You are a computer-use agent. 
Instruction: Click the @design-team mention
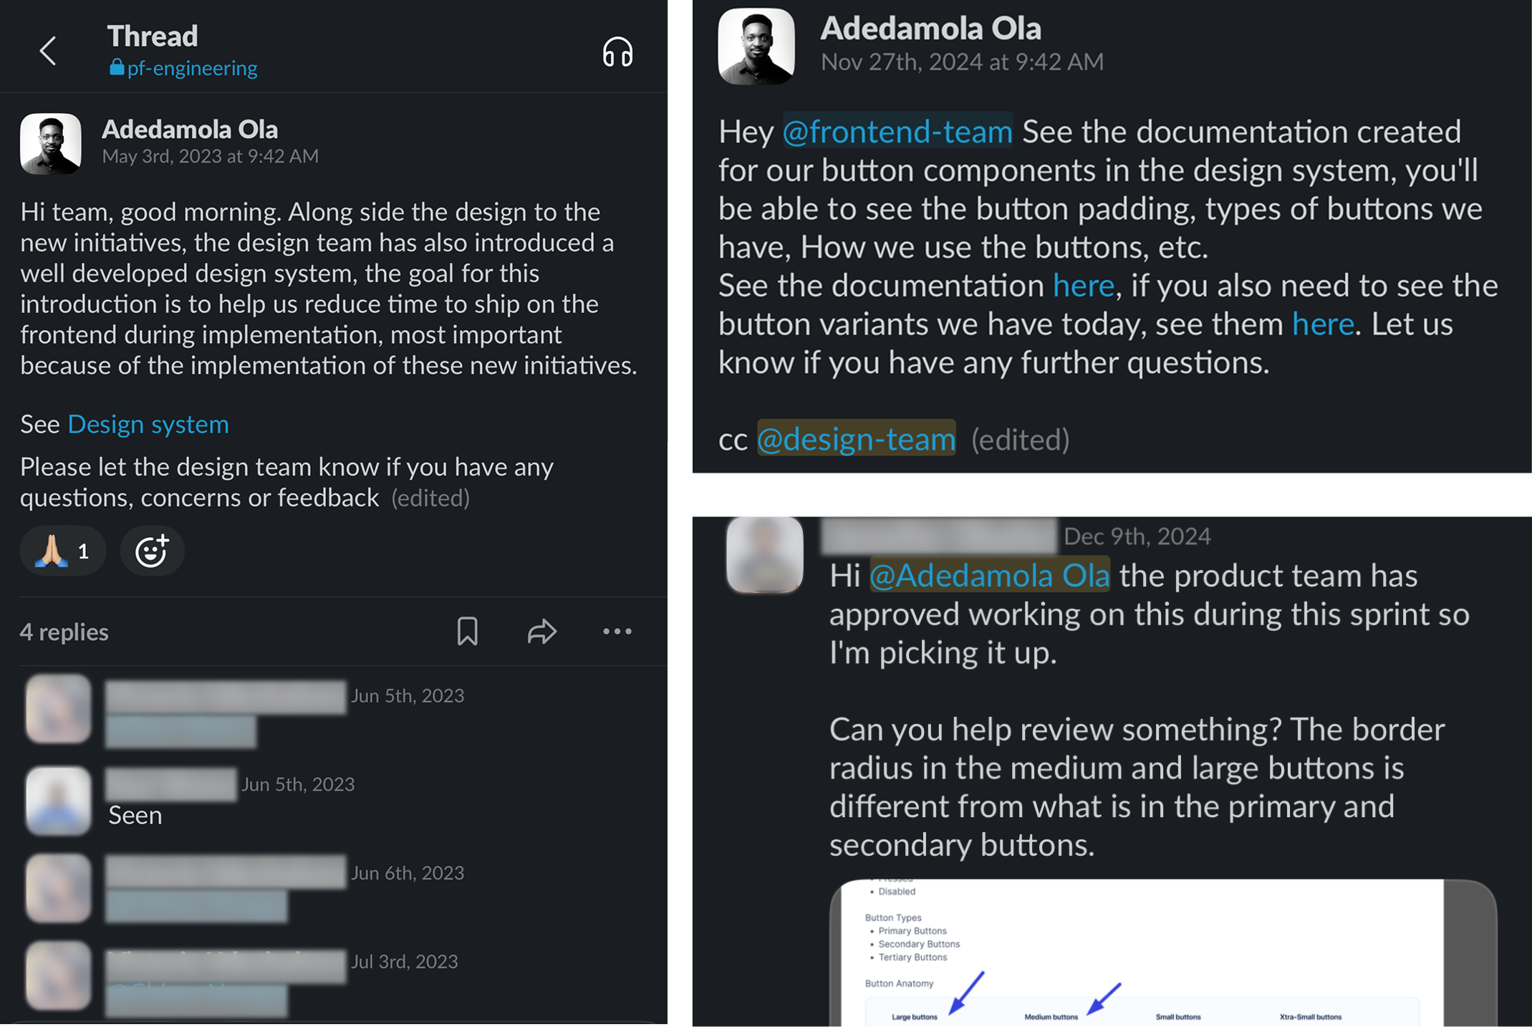coord(856,439)
